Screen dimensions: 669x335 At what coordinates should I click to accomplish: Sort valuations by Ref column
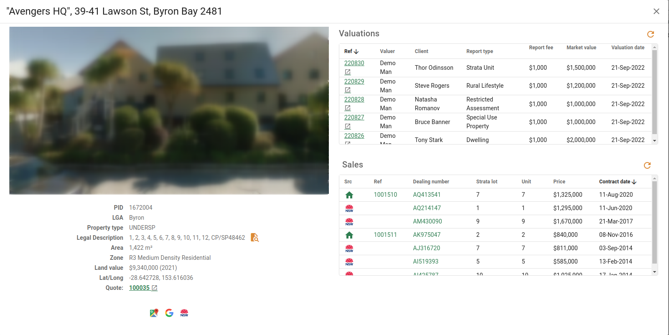[x=351, y=51]
